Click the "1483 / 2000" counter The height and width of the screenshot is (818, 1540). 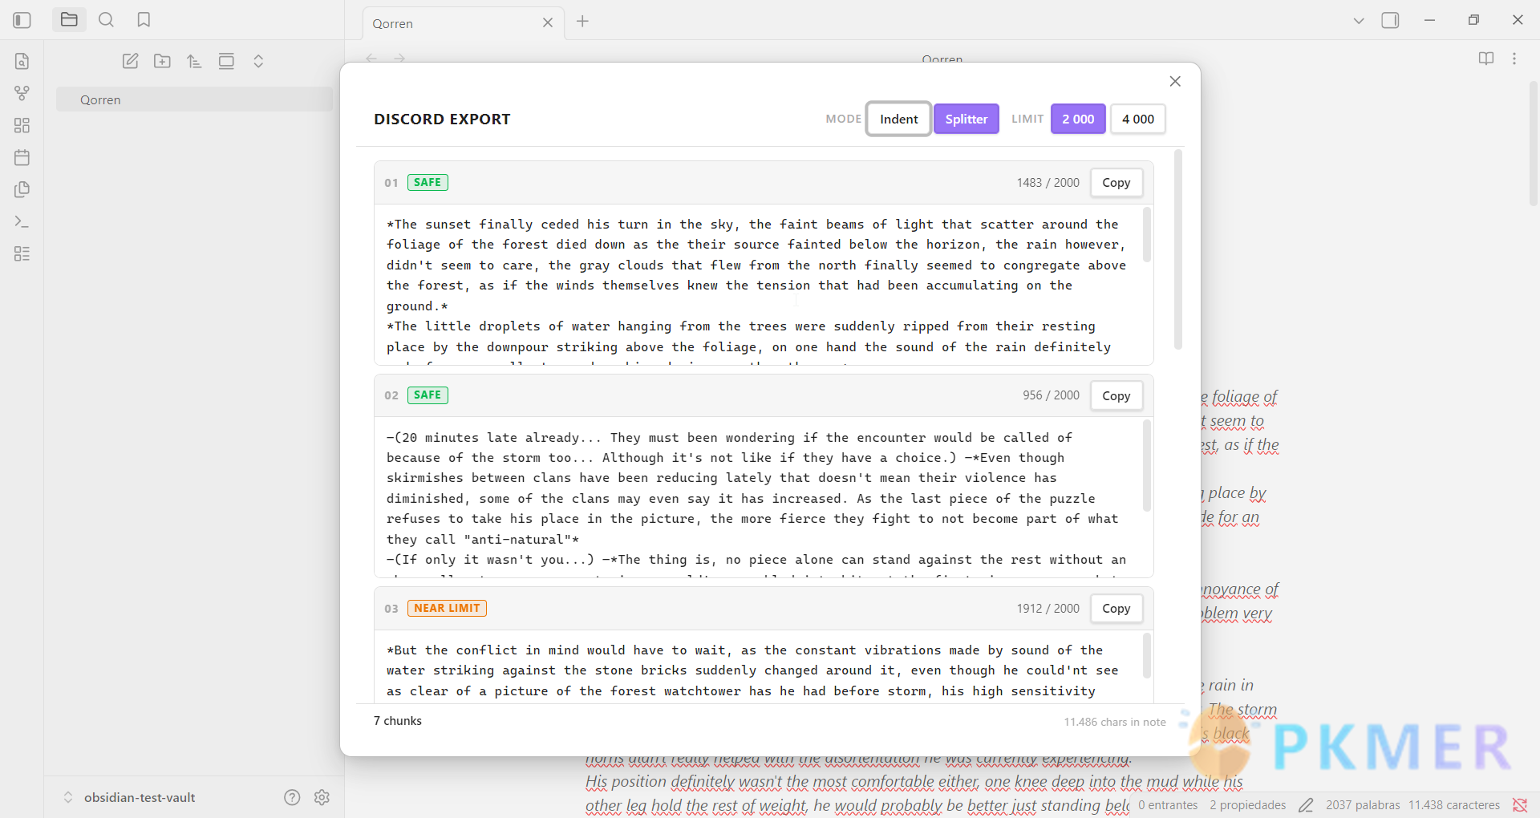click(1048, 183)
